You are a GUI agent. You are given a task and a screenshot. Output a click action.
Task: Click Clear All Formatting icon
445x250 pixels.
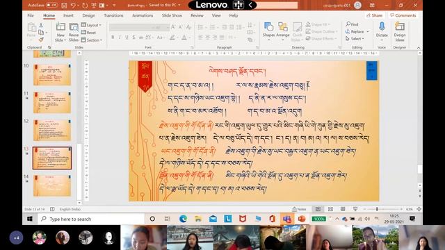[x=188, y=27]
